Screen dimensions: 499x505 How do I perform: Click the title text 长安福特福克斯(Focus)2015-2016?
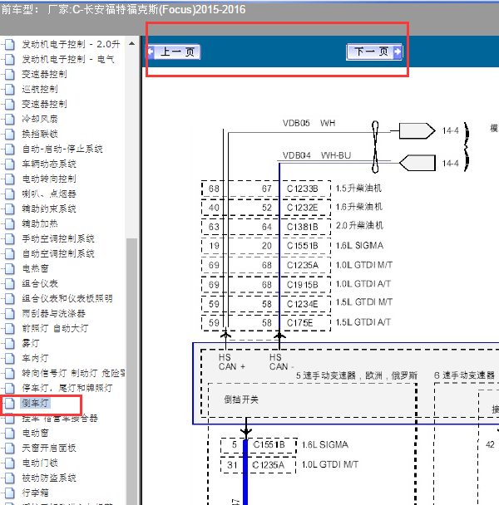coord(165,10)
